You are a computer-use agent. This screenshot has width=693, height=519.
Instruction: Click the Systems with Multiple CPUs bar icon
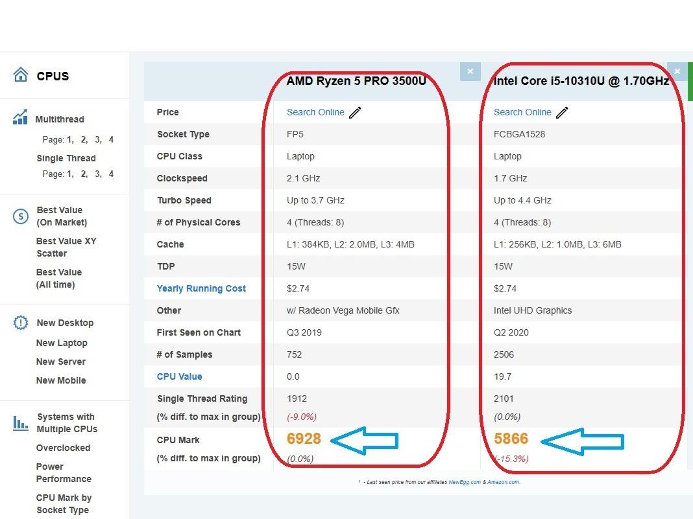tap(20, 423)
